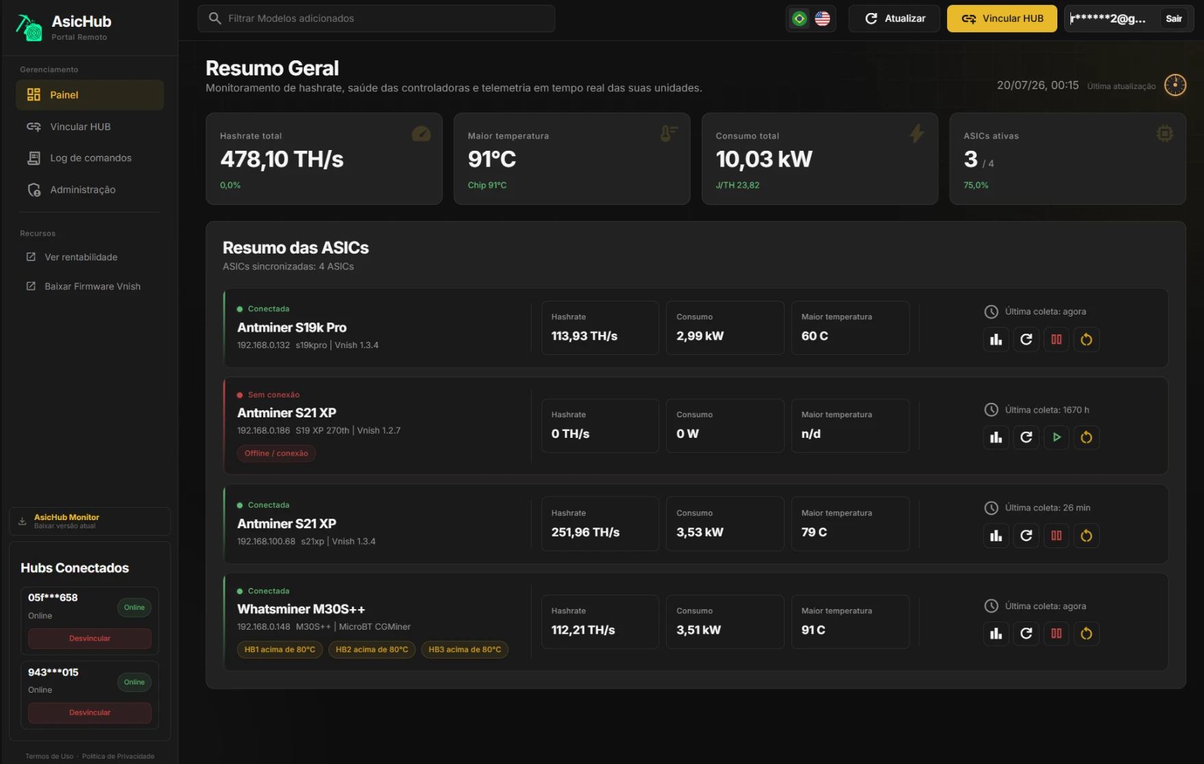Click the 20/07/26, 00:15 timestamp
Viewport: 1204px width, 764px height.
pyautogui.click(x=1037, y=85)
